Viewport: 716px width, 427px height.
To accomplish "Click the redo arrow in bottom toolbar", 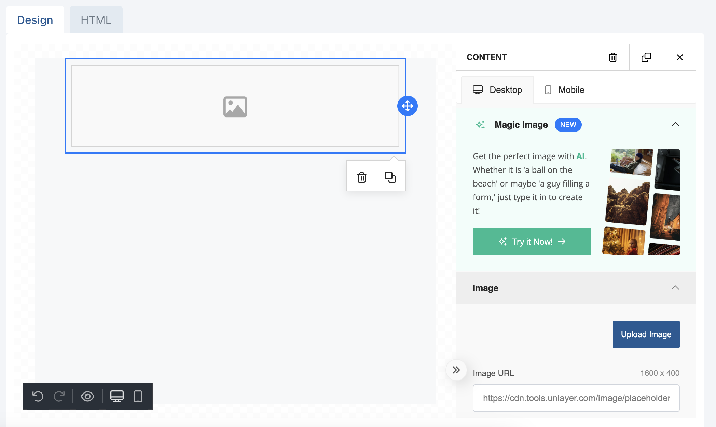I will point(59,396).
